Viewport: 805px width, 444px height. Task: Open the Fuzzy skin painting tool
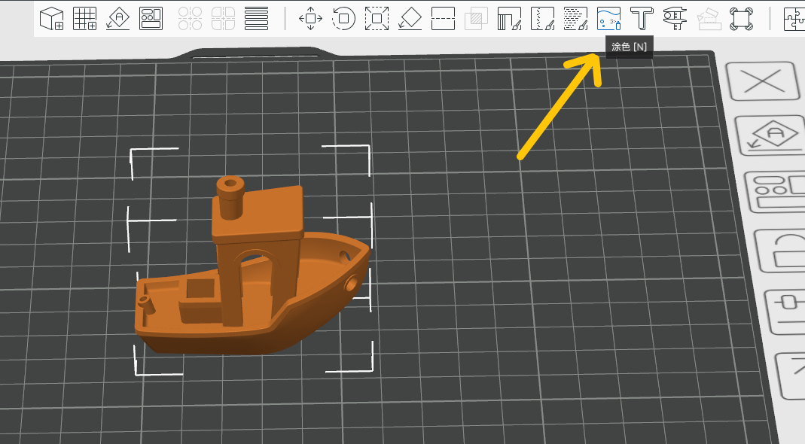click(x=575, y=19)
